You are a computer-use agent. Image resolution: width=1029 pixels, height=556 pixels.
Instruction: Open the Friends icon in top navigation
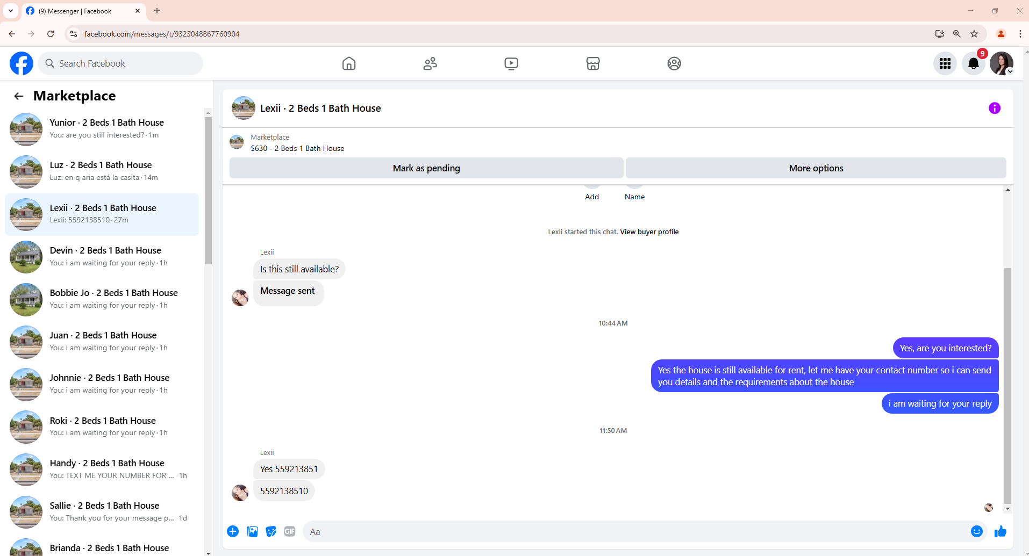tap(430, 63)
